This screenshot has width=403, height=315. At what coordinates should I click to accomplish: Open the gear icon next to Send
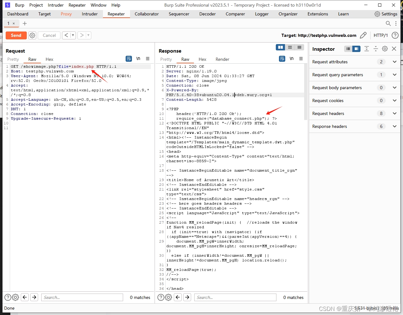32,35
